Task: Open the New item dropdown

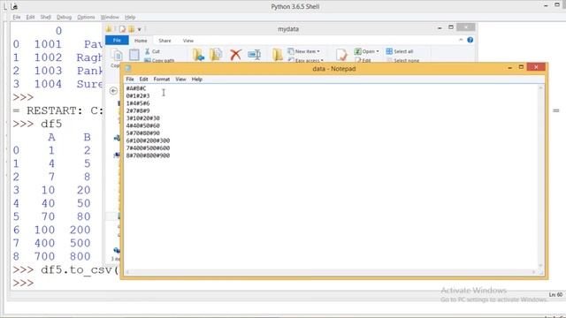Action: pos(304,51)
